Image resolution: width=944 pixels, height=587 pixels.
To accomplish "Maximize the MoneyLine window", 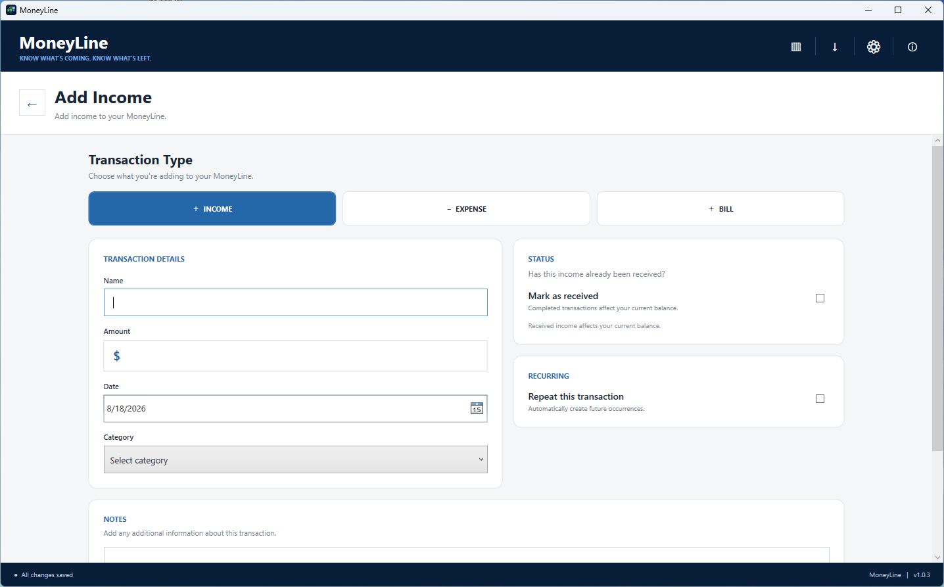I will (x=898, y=10).
